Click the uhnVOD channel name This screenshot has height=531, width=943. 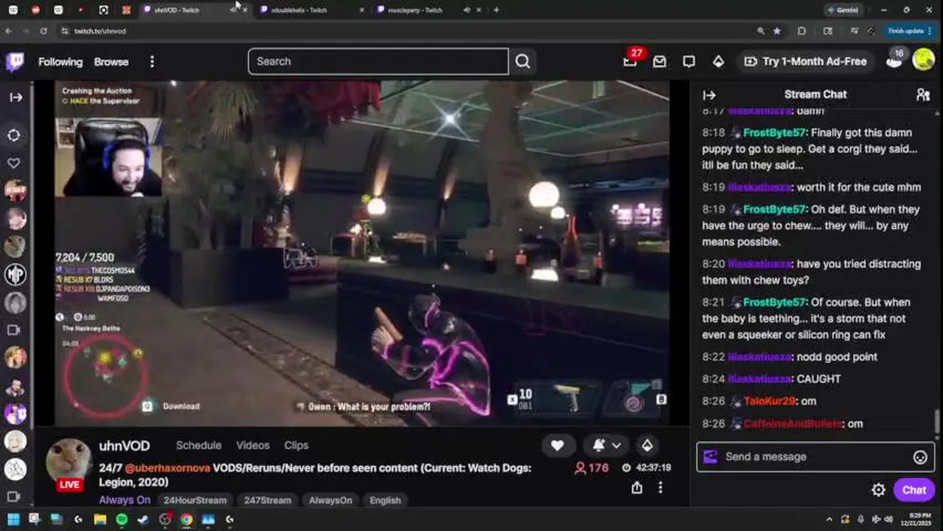[124, 445]
